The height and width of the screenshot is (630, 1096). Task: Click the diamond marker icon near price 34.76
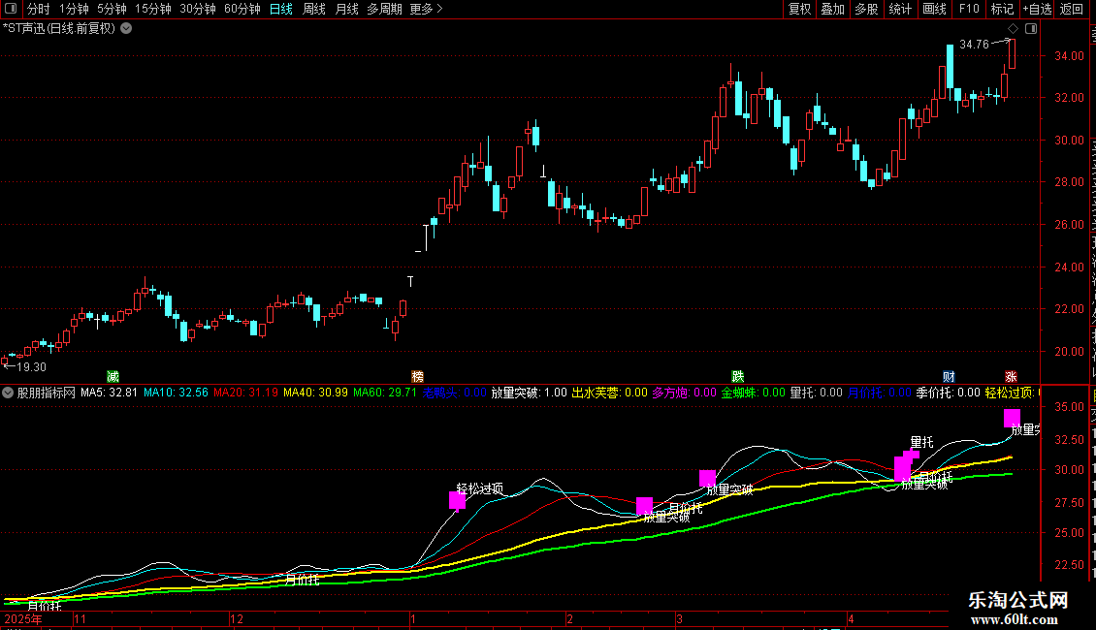click(x=1013, y=29)
